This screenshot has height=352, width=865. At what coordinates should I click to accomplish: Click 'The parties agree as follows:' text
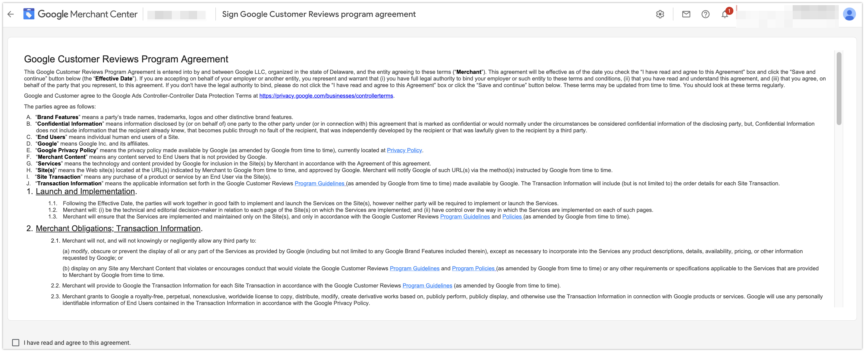[x=60, y=106]
